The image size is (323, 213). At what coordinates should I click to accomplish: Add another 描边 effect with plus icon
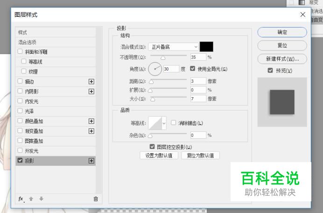(x=91, y=81)
